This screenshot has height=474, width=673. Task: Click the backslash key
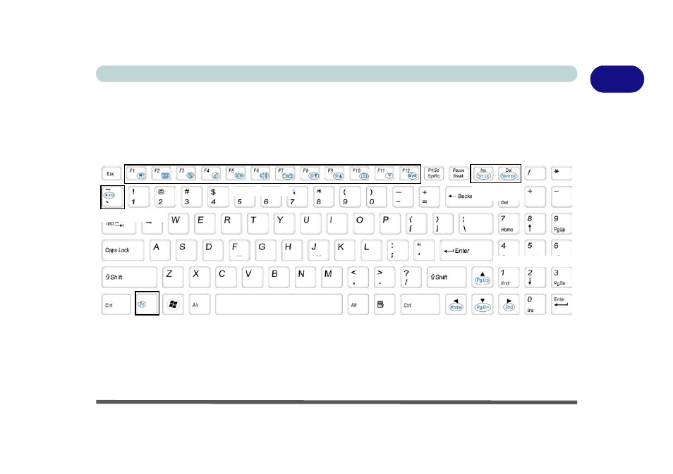tap(476, 224)
